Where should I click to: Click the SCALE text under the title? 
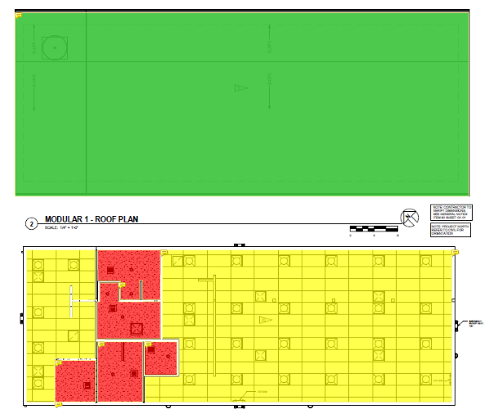pyautogui.click(x=61, y=227)
